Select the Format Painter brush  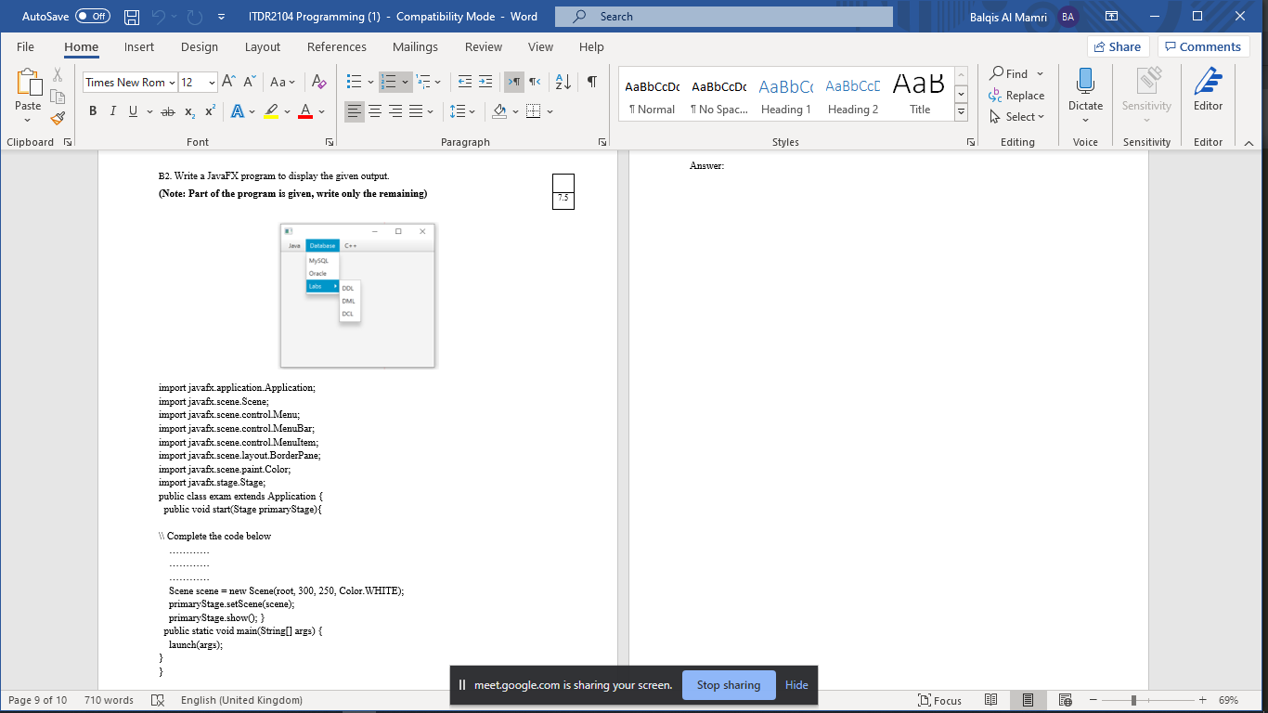58,118
